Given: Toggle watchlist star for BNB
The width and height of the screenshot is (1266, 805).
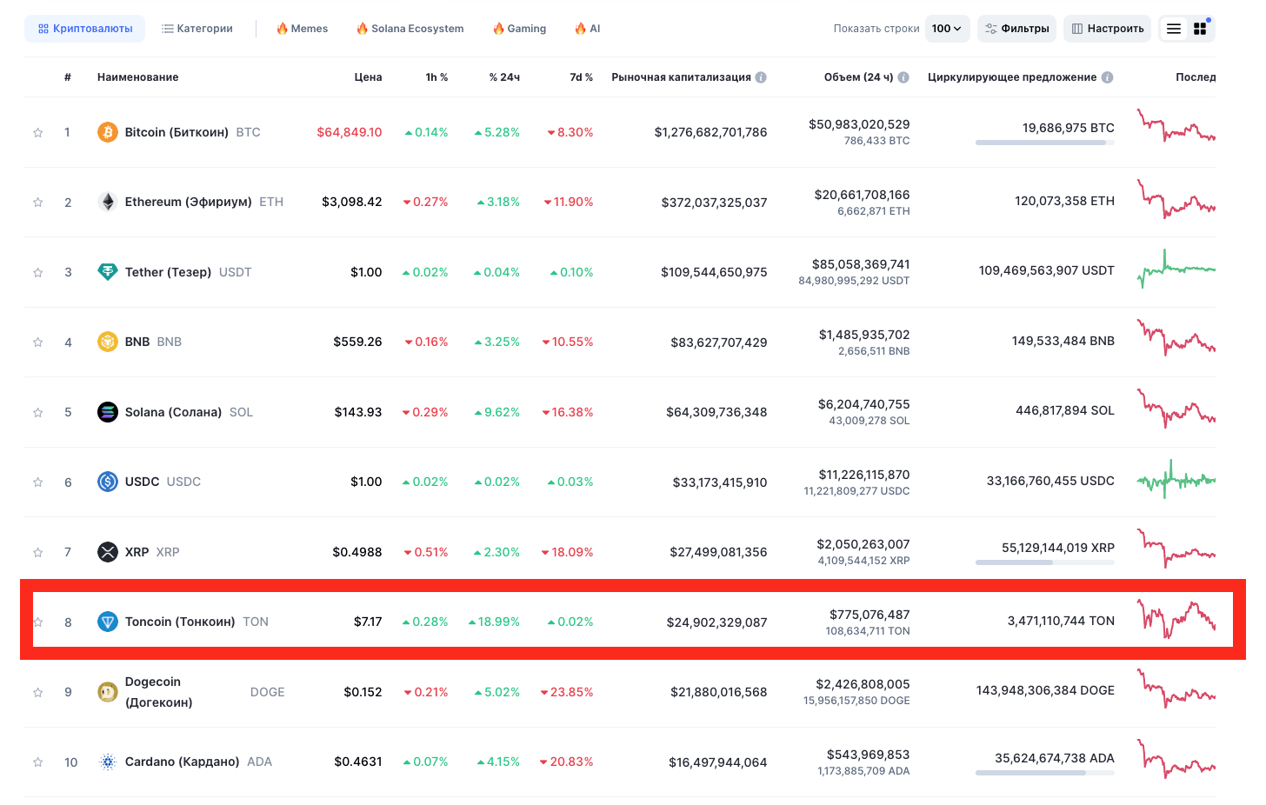Looking at the screenshot, I should point(37,343).
